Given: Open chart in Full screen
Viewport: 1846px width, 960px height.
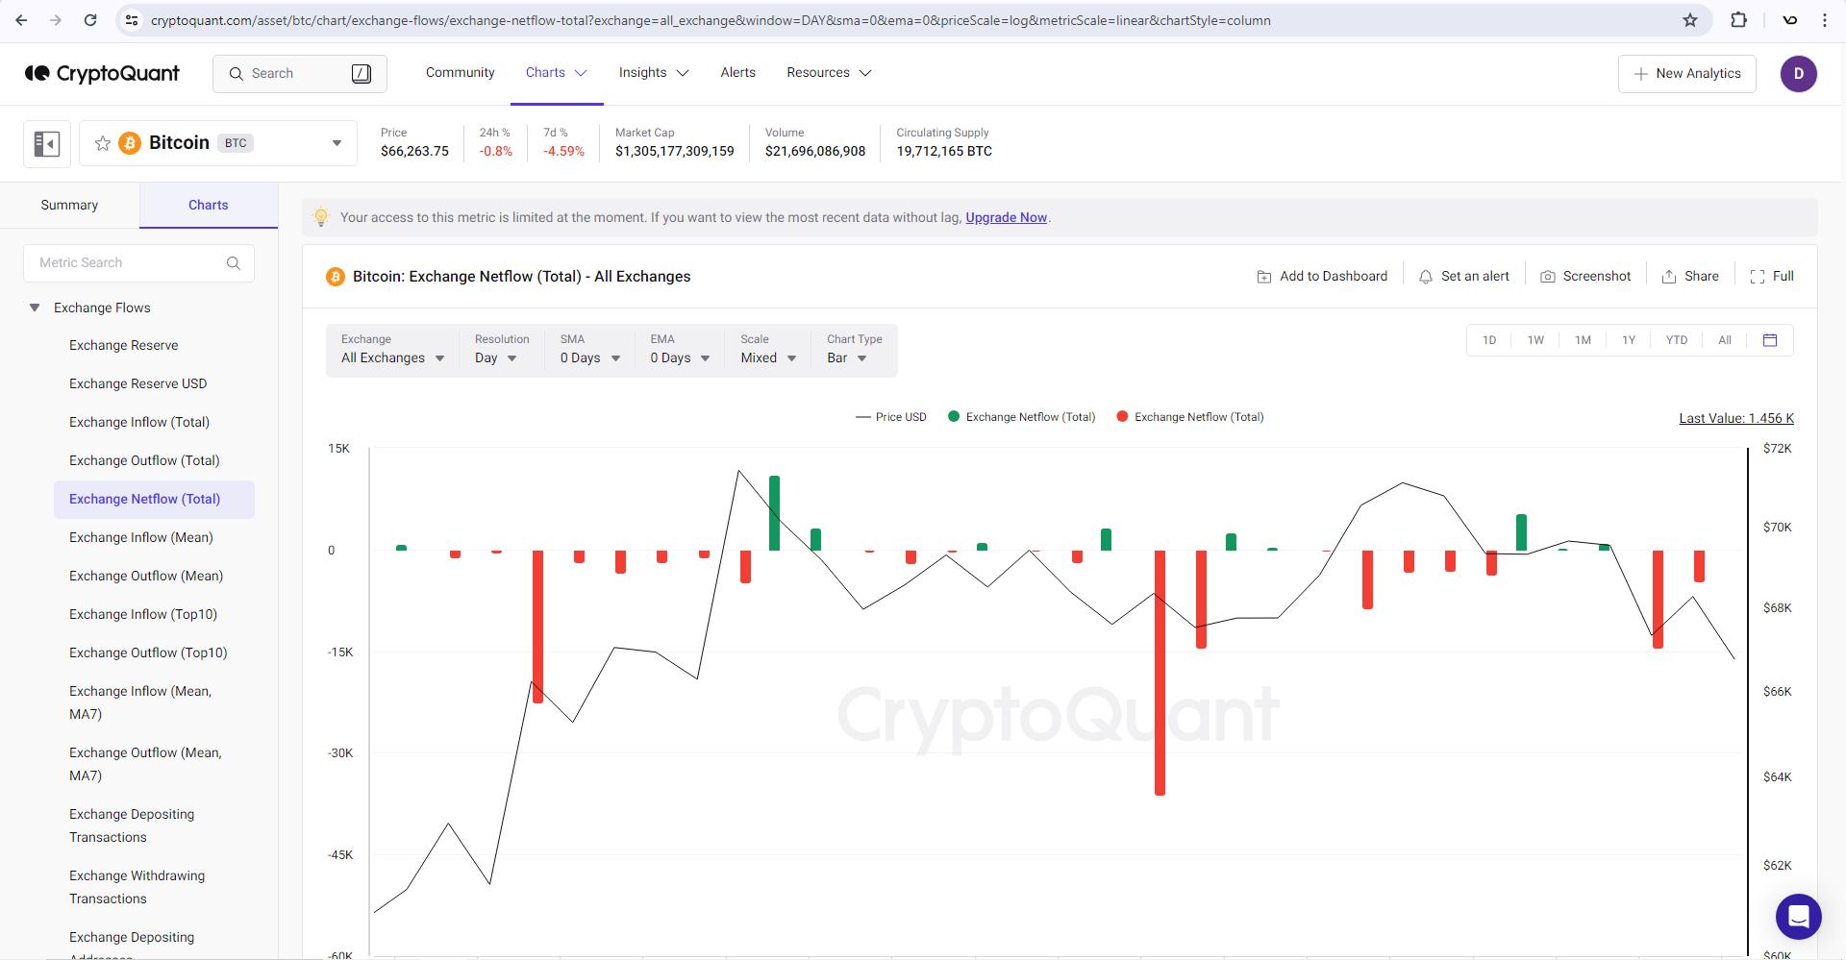Looking at the screenshot, I should pyautogui.click(x=1772, y=277).
